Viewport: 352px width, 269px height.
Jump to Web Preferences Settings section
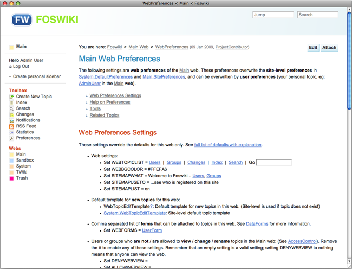(x=115, y=95)
